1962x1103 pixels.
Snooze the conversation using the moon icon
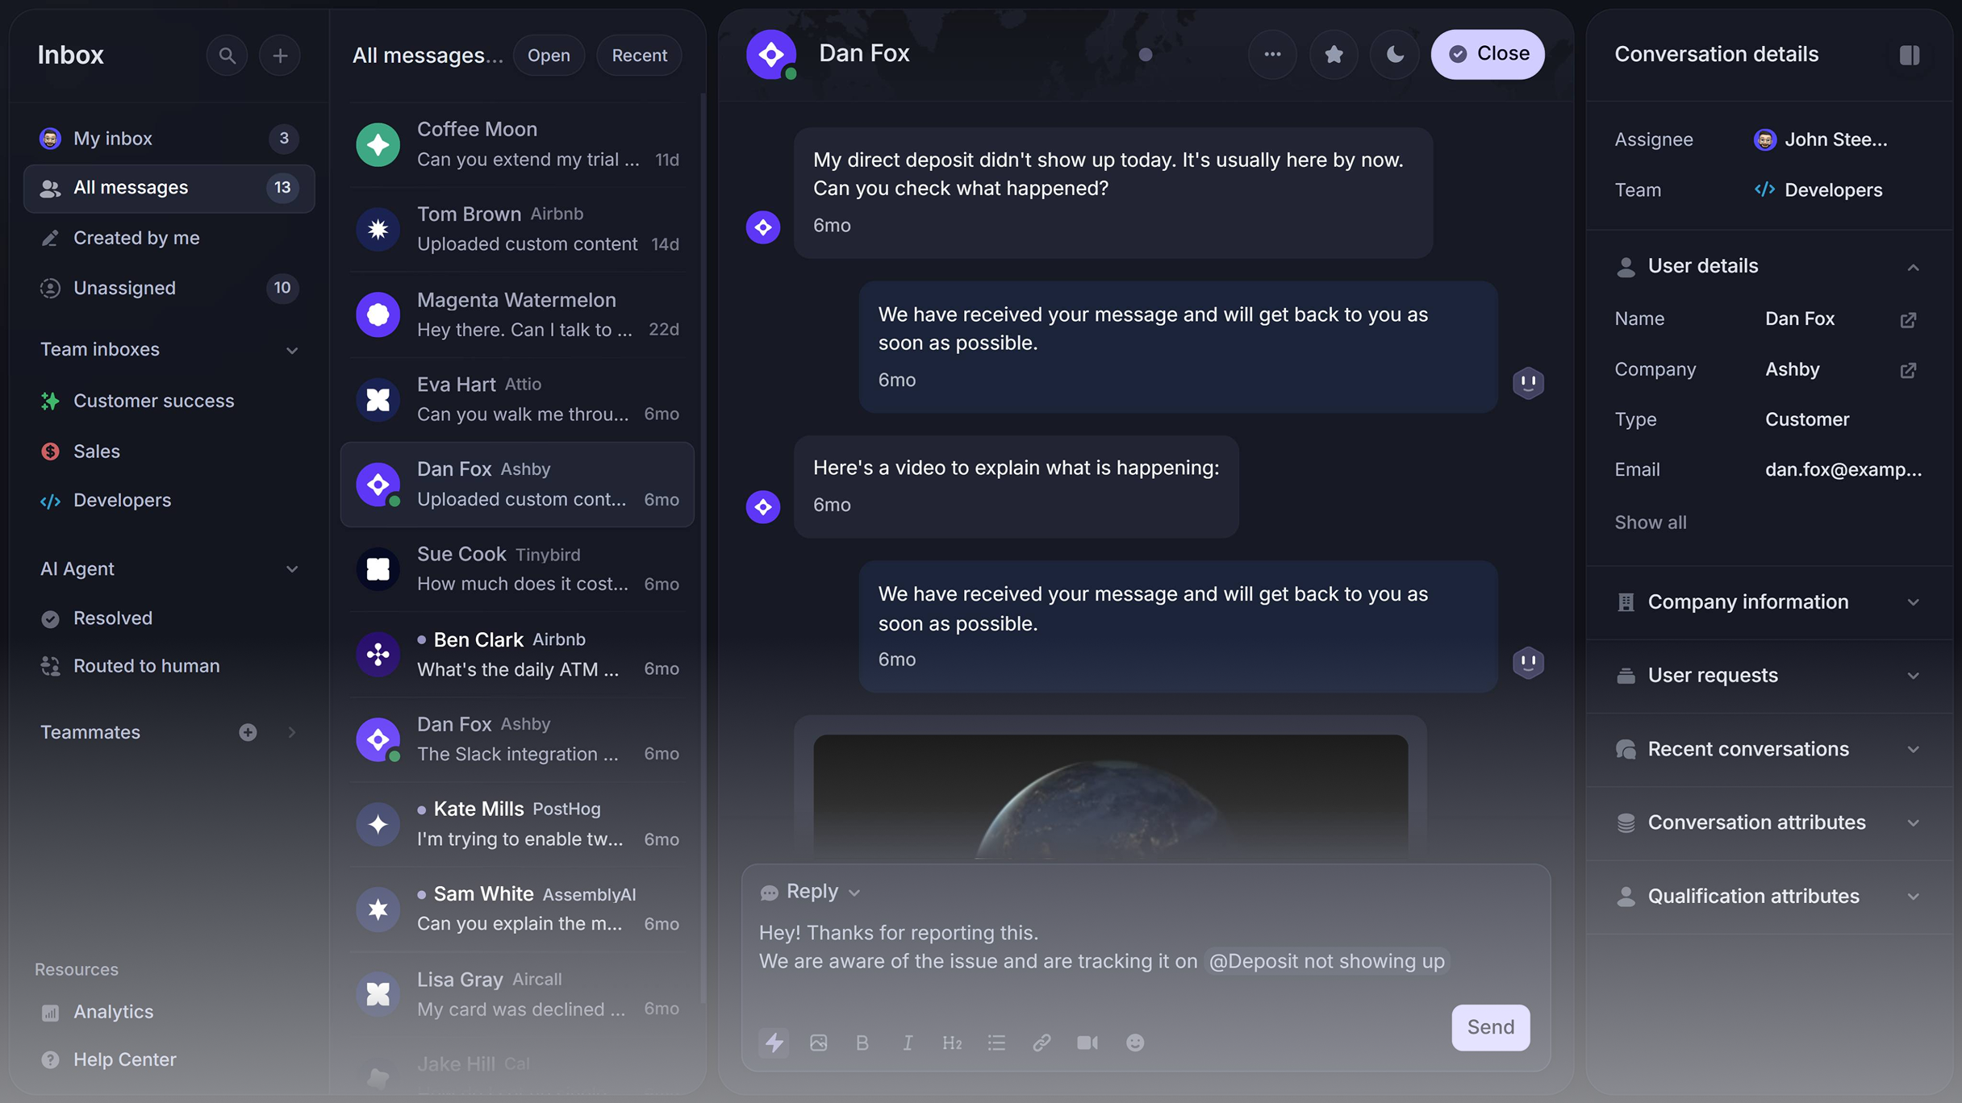[1395, 54]
